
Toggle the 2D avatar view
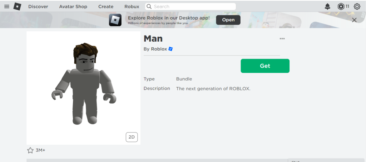click(x=132, y=137)
